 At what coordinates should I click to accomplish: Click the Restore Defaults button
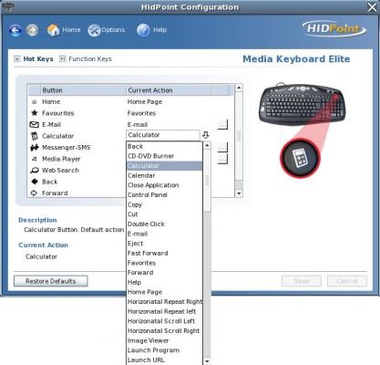coord(51,281)
